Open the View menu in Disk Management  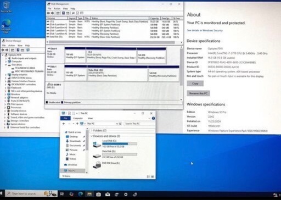65,9
